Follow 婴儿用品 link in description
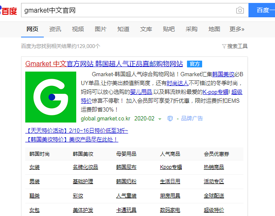This screenshot has width=275, height=216. (x=141, y=92)
